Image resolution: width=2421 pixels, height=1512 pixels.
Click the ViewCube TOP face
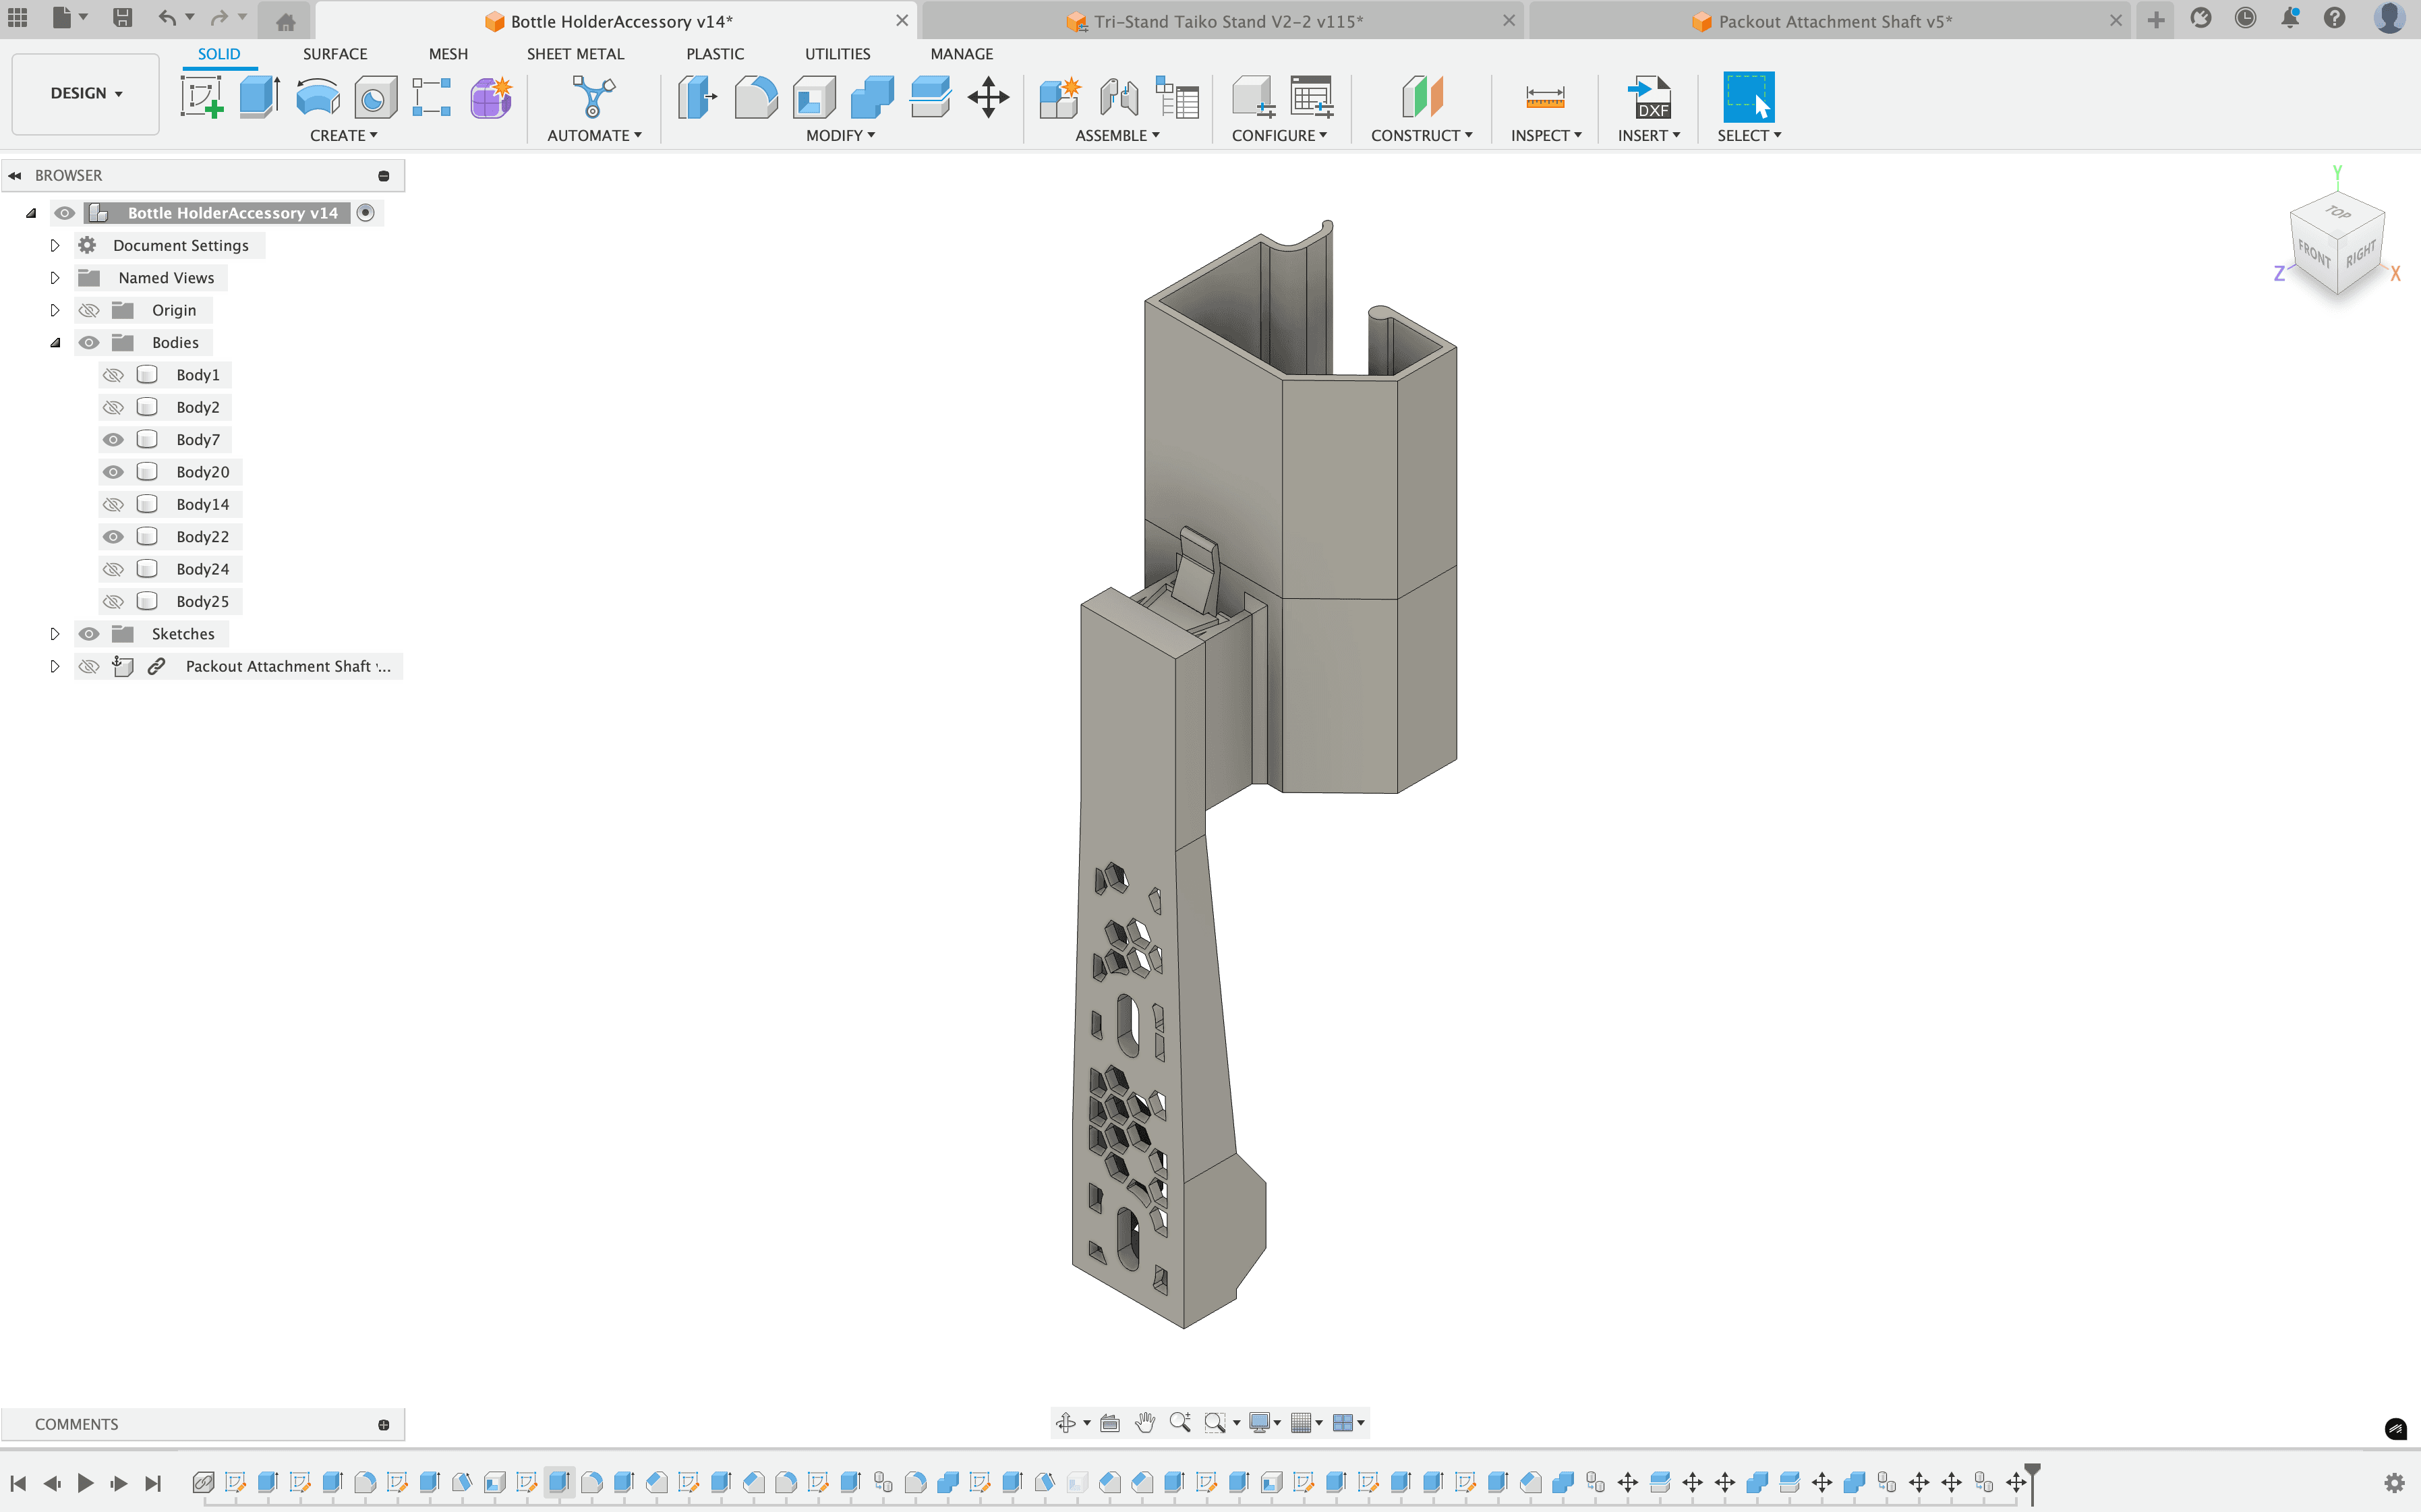point(2337,213)
